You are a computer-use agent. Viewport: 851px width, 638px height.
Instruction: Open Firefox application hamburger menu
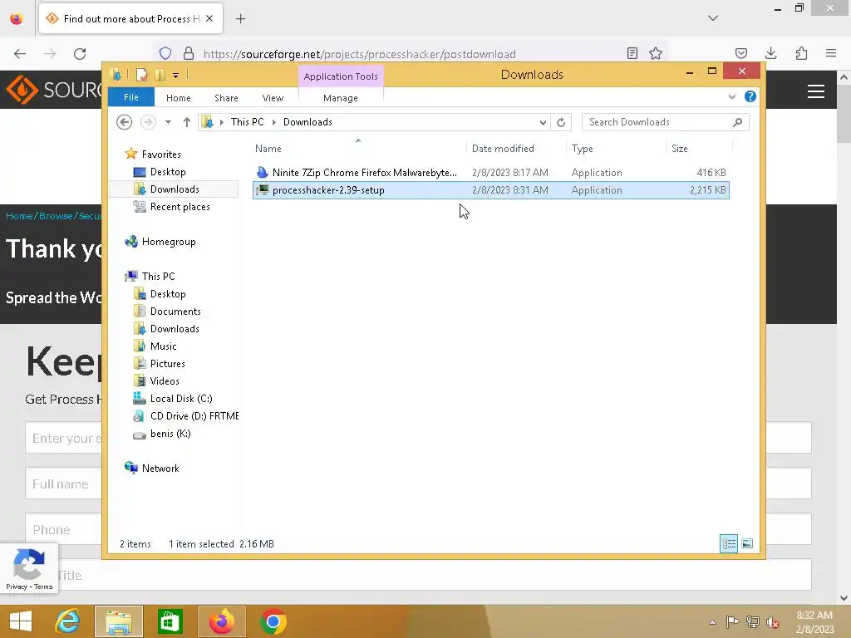[831, 53]
